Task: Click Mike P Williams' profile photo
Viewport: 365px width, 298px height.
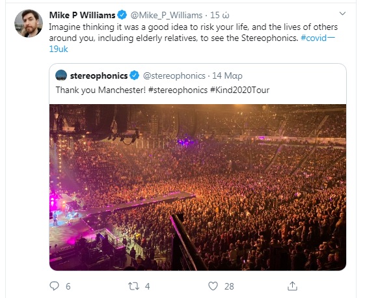Action: tap(29, 23)
